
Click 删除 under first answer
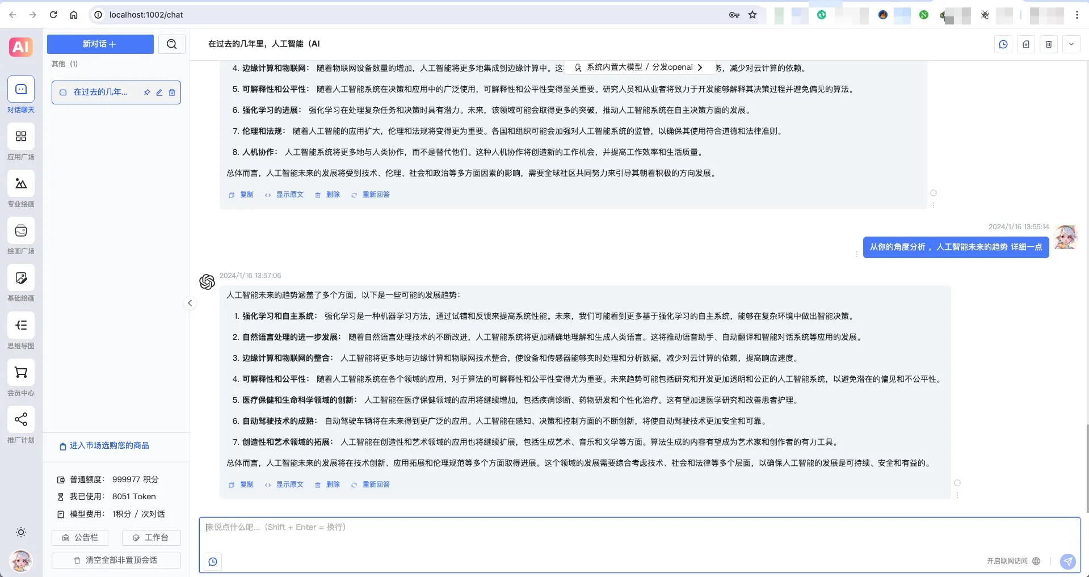click(327, 195)
